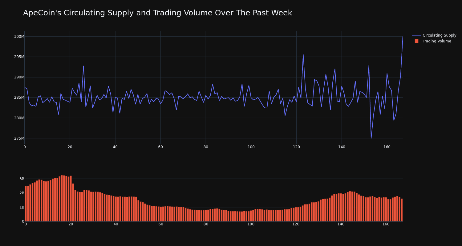Click the 295.5M spike near x=123
The width and height of the screenshot is (462, 246).
[x=303, y=55]
